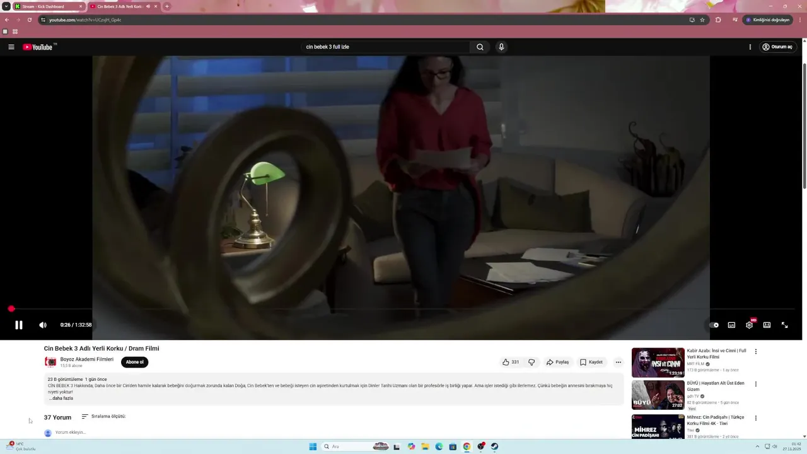The width and height of the screenshot is (807, 454).
Task: Open a new browser tab with plus button
Action: (x=167, y=6)
